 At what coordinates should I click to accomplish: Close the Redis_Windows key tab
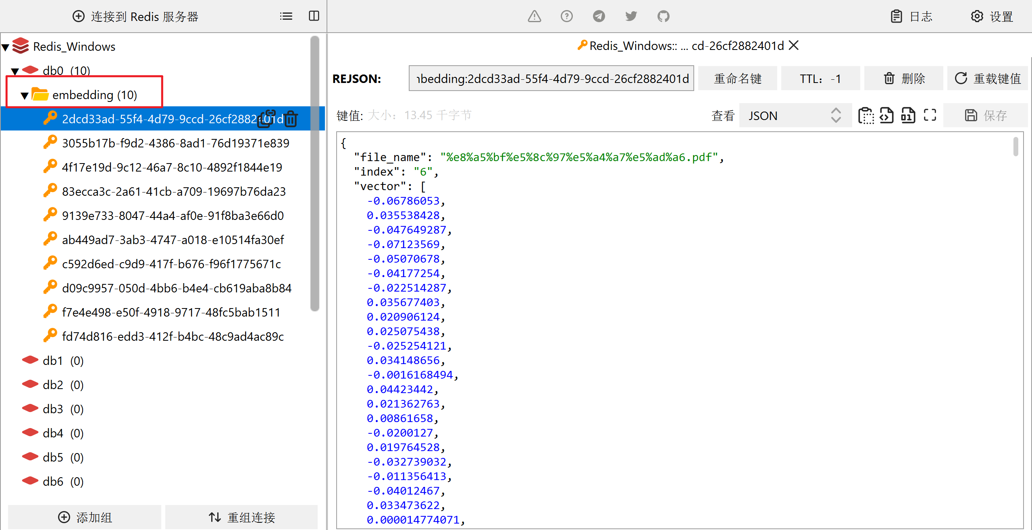pos(793,46)
